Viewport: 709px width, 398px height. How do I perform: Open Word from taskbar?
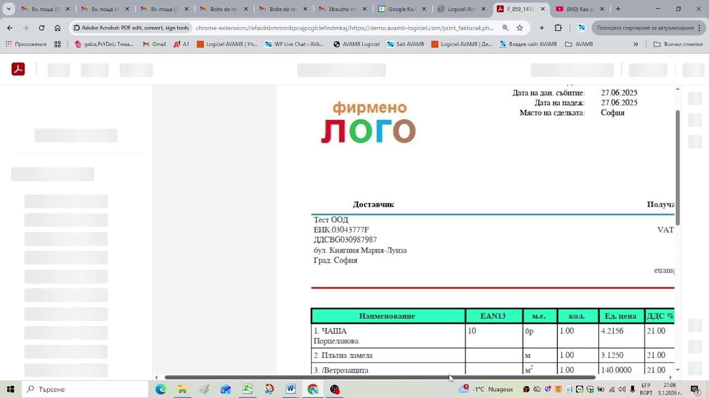[291, 389]
